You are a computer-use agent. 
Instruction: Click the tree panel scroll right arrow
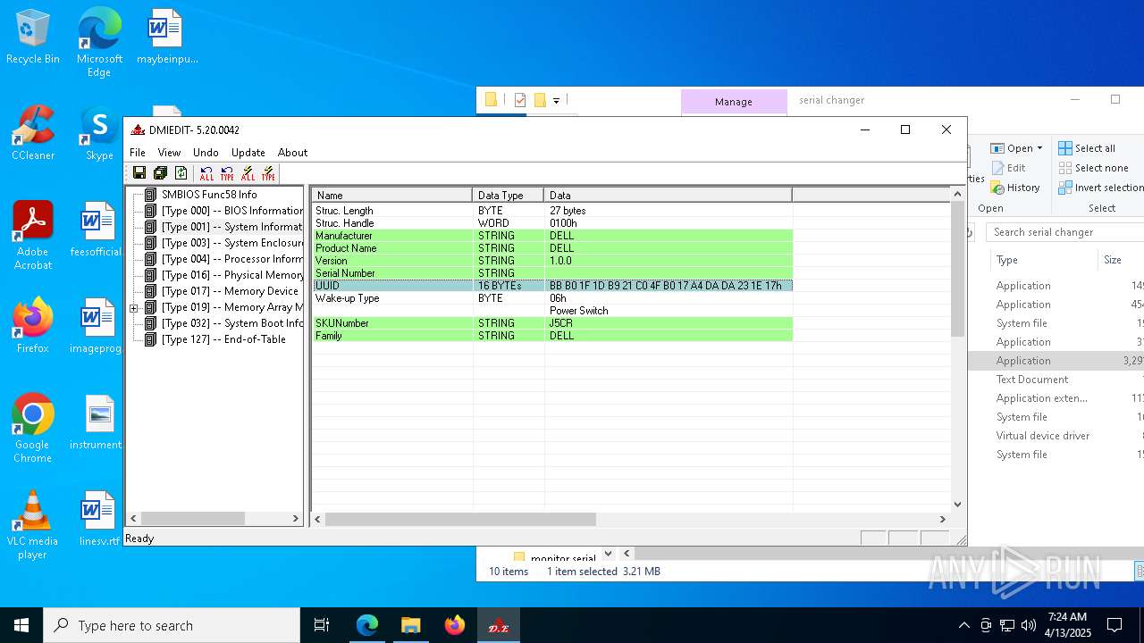coord(296,518)
